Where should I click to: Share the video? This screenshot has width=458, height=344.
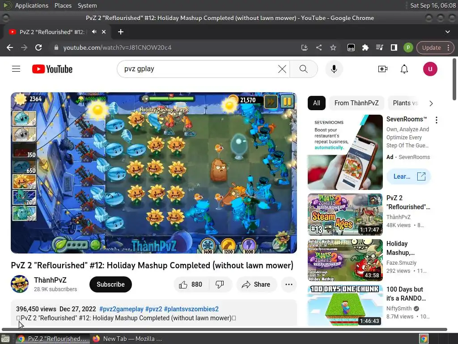[256, 284]
